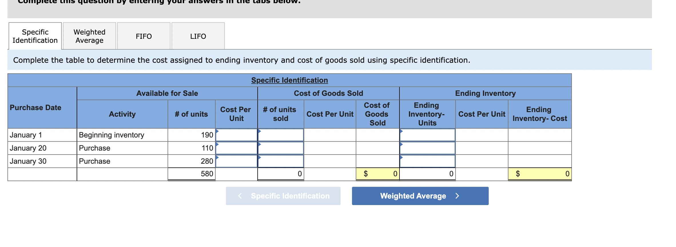Click the 110 units cell

(x=192, y=148)
